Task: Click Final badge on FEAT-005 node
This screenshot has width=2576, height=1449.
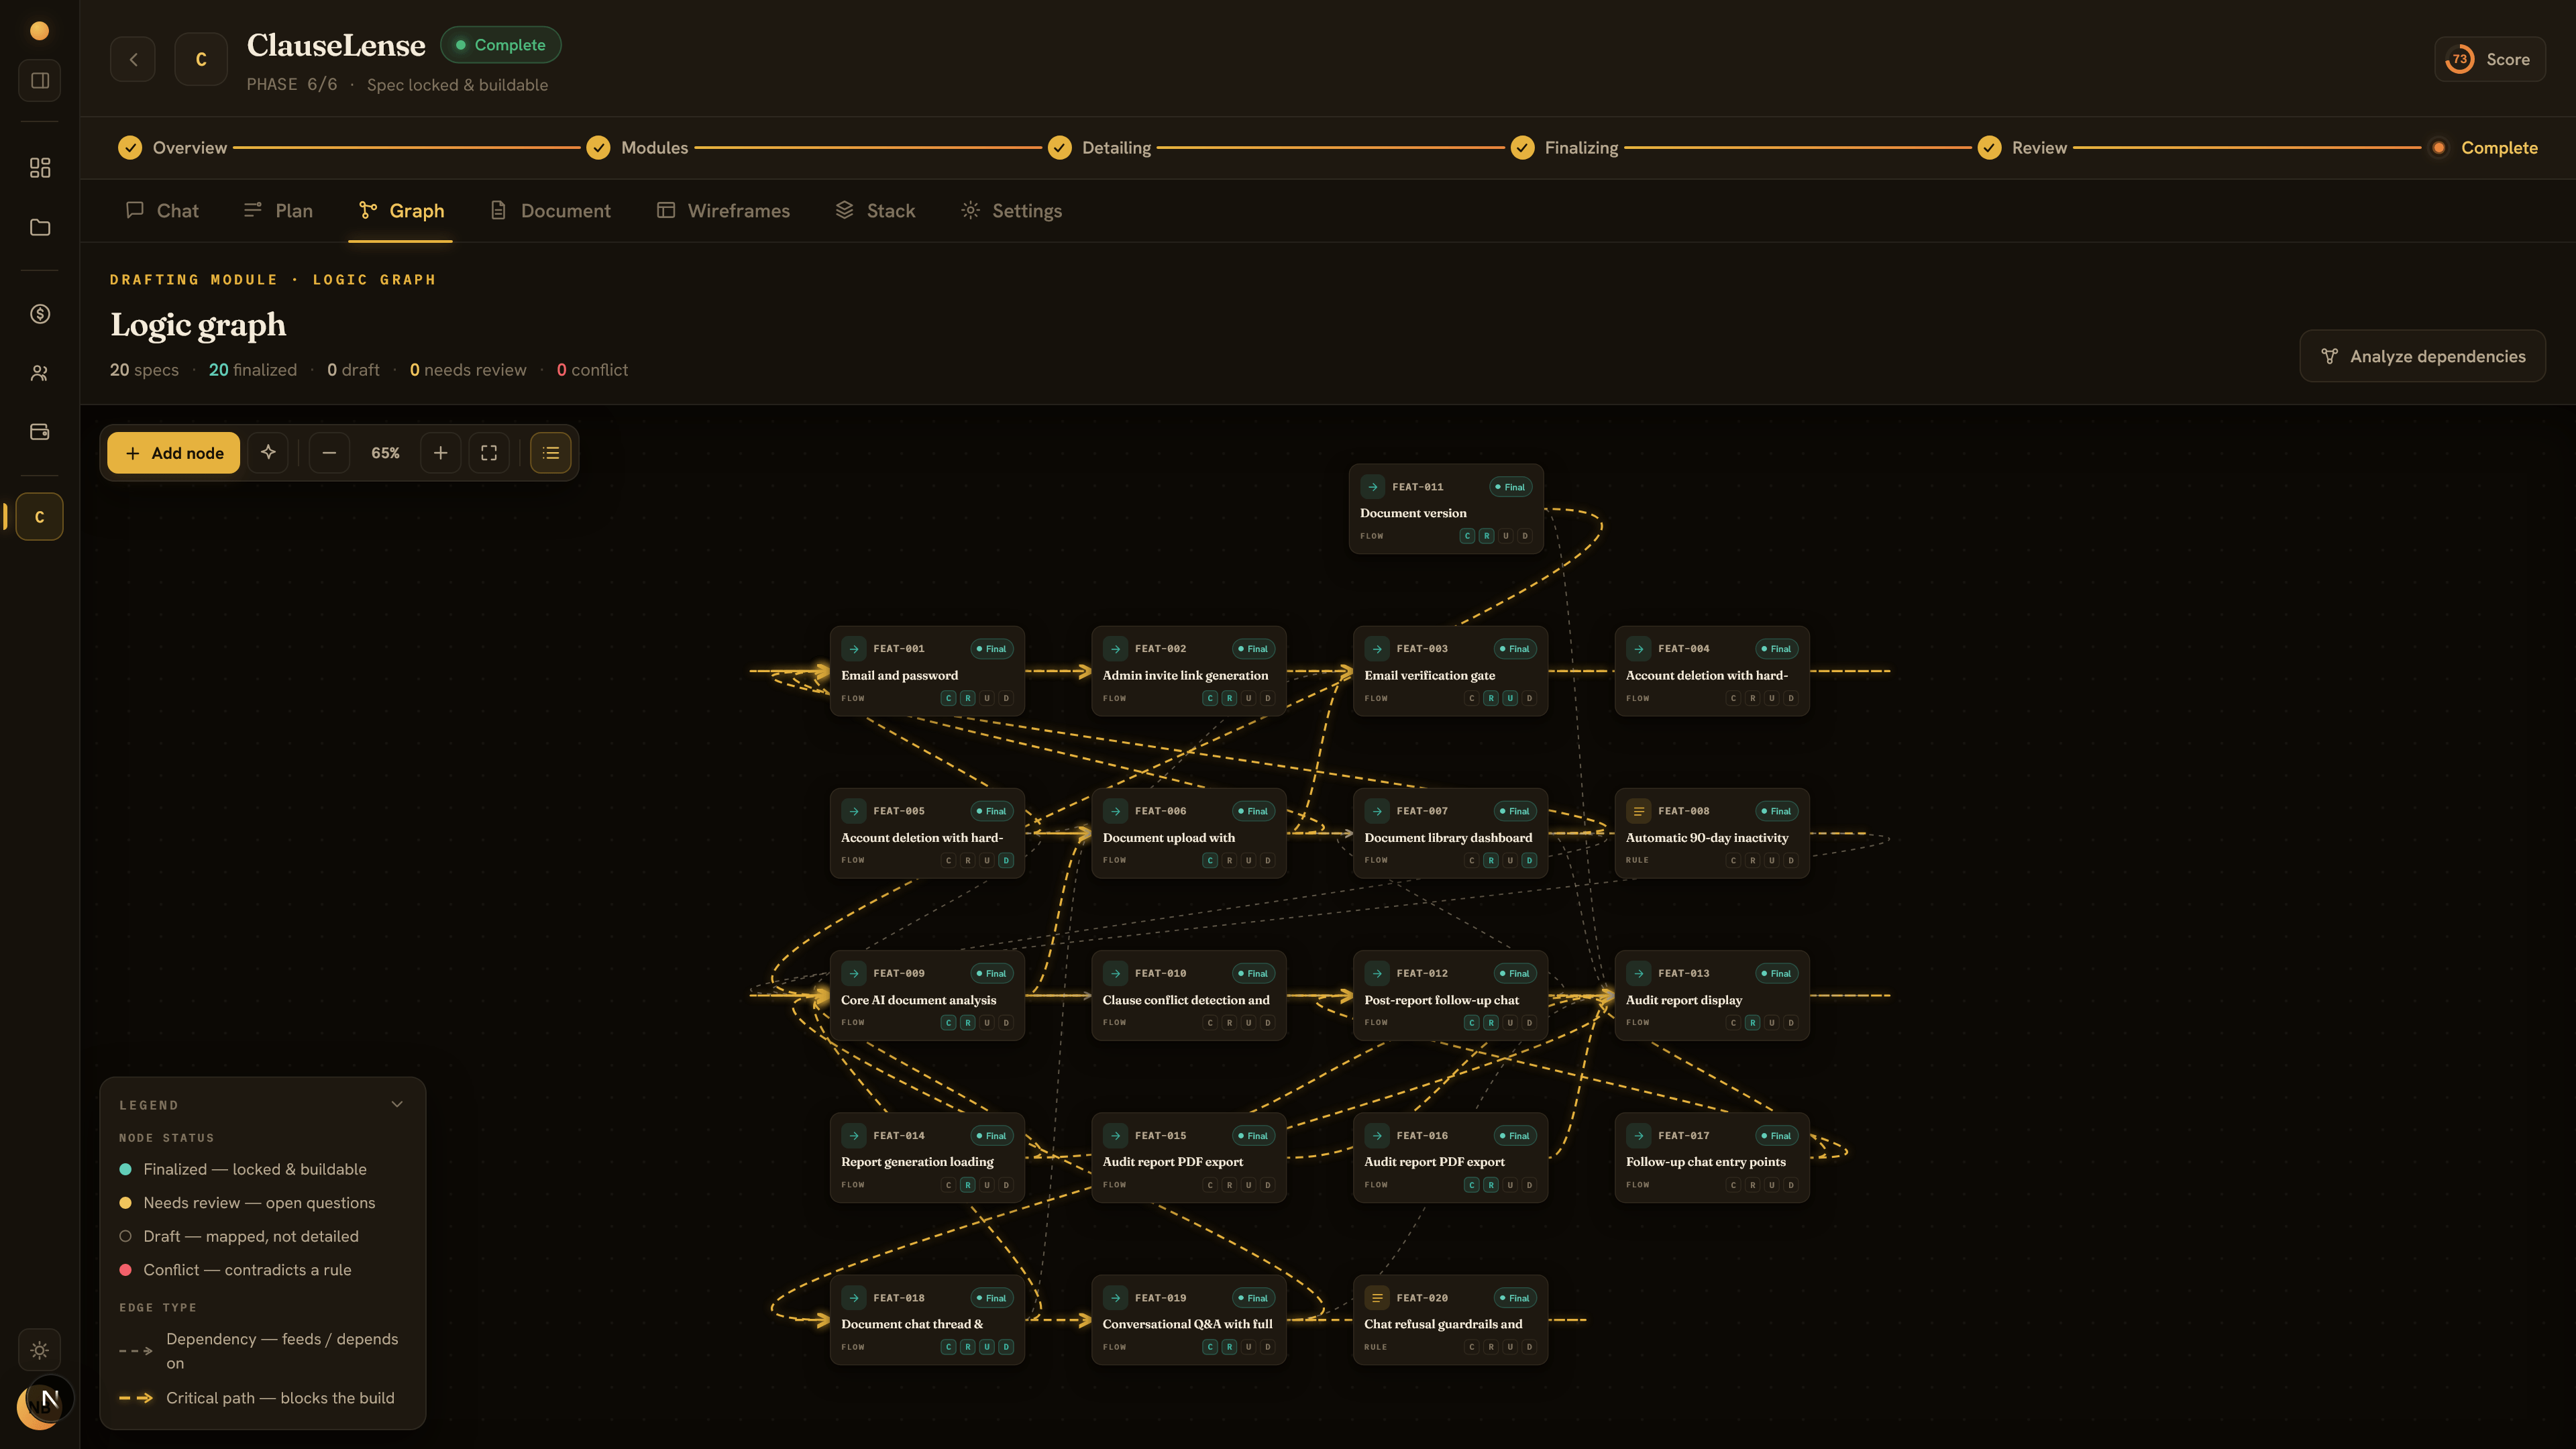Action: tap(992, 811)
